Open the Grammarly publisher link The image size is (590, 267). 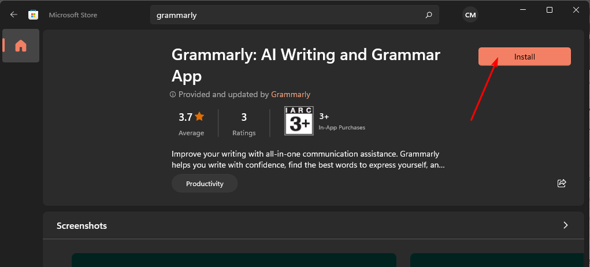[291, 94]
